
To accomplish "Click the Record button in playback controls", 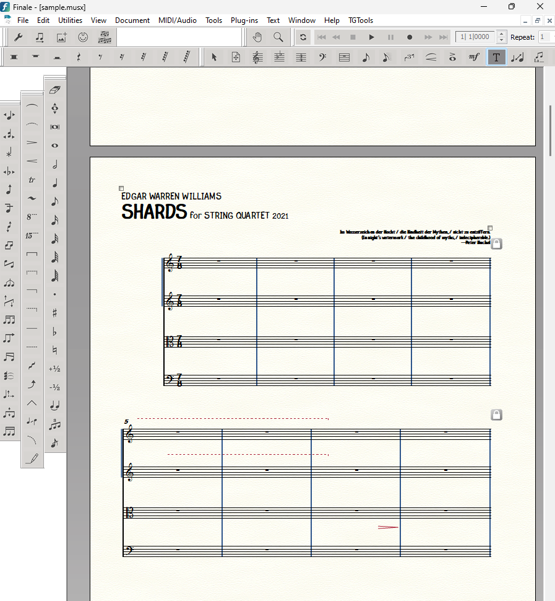I will pyautogui.click(x=410, y=37).
